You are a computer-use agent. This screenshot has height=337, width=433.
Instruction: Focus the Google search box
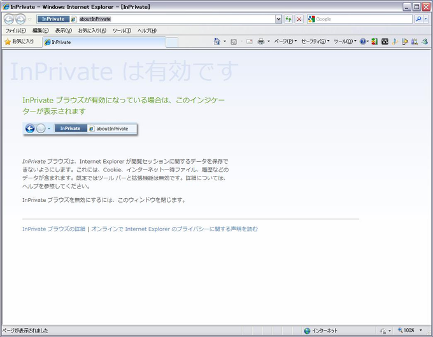point(364,19)
